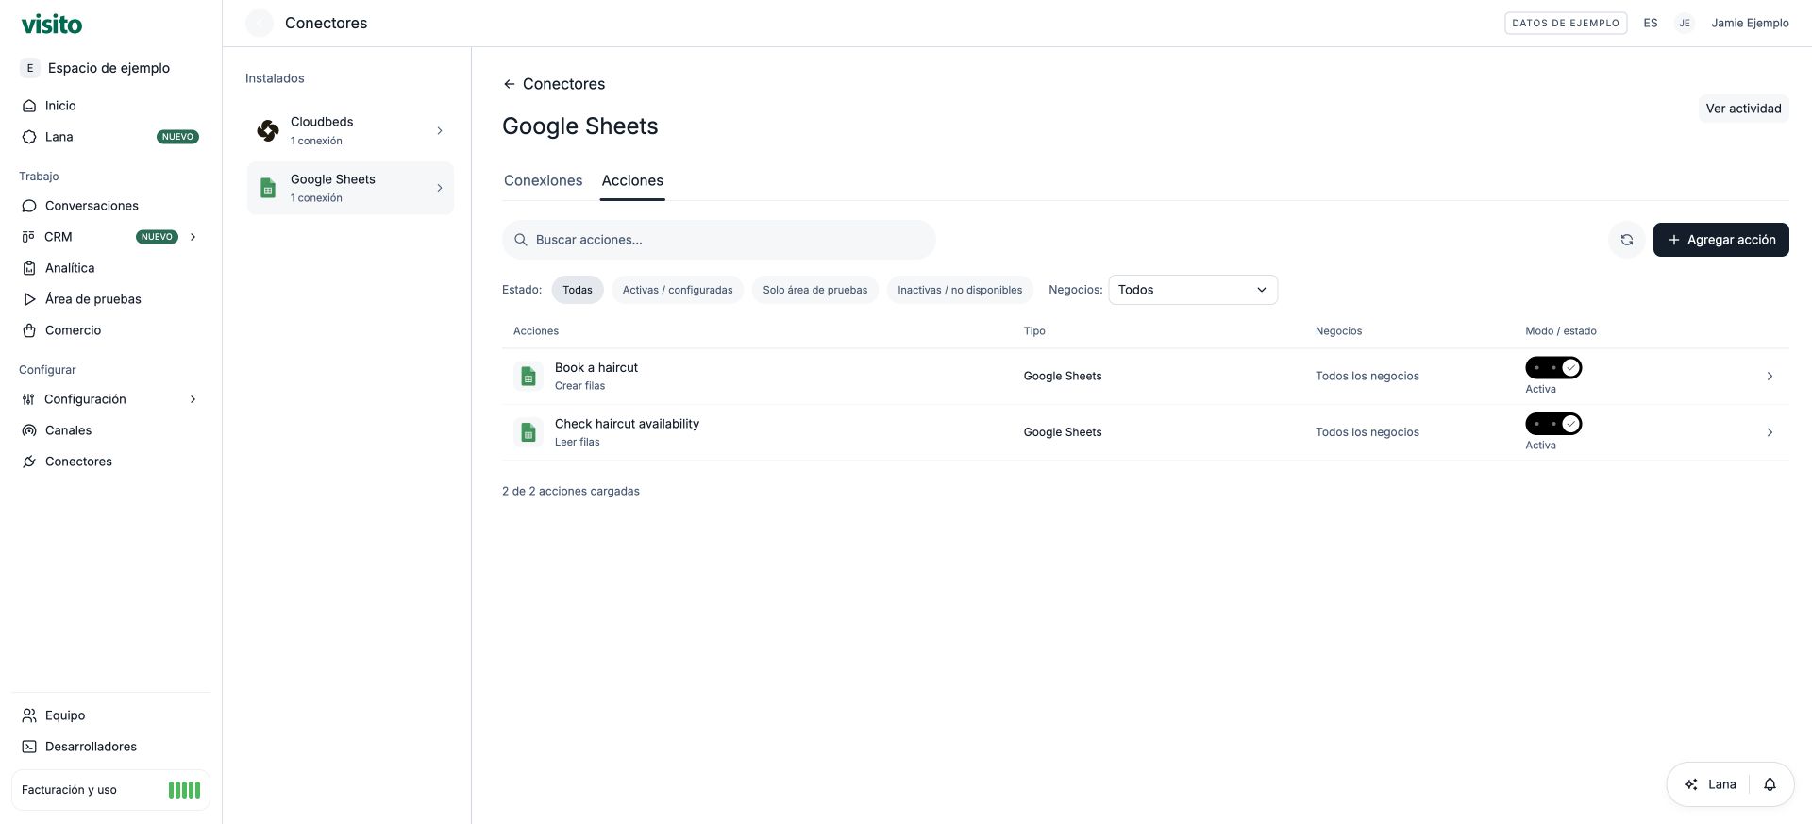The width and height of the screenshot is (1812, 824).
Task: Click the back arrow next to Conectores
Action: tap(509, 84)
